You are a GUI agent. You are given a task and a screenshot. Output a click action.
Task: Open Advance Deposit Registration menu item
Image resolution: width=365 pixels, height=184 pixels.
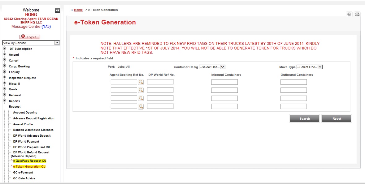34,118
